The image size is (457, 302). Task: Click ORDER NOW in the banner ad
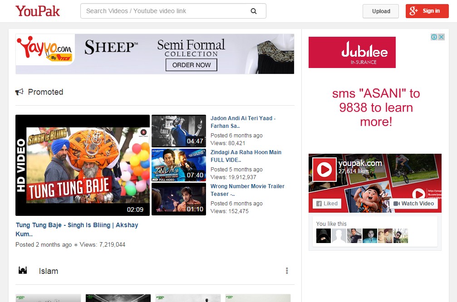pos(191,65)
